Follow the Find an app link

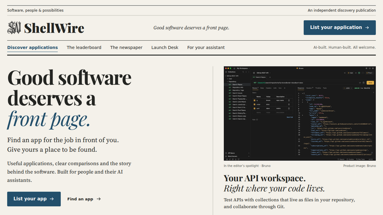tap(84, 199)
